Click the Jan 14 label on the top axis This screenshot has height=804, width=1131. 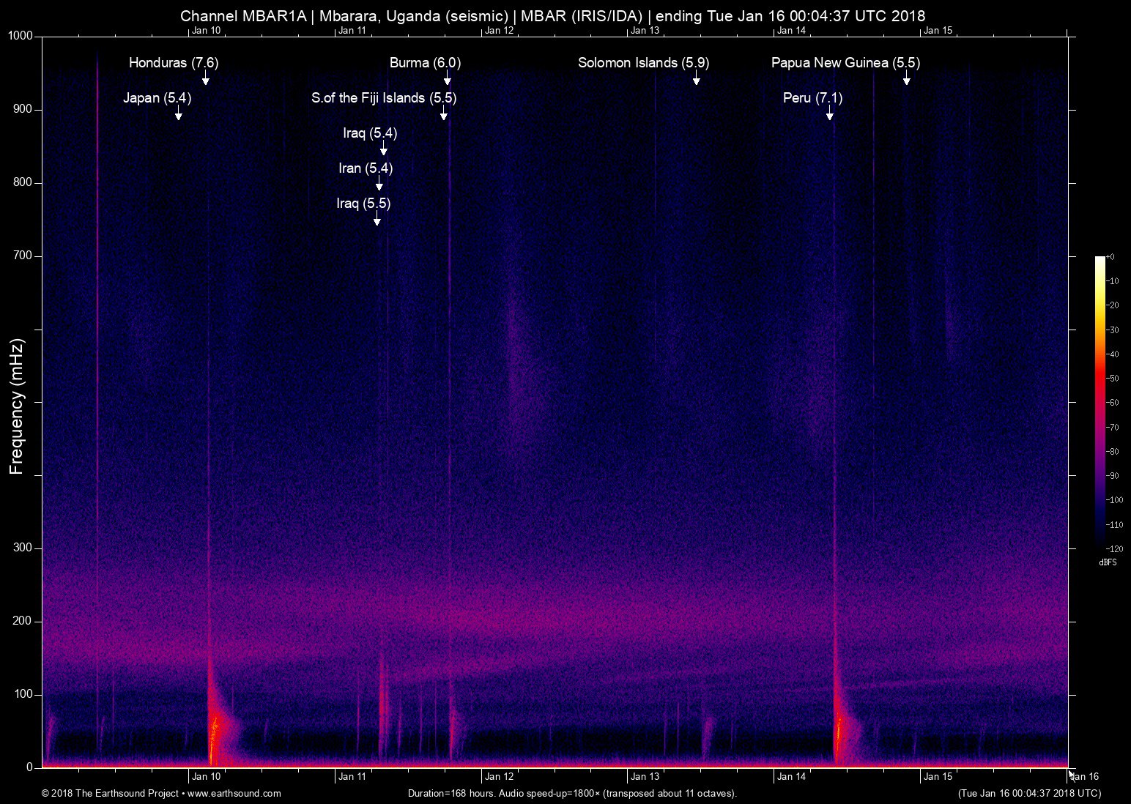coord(791,30)
